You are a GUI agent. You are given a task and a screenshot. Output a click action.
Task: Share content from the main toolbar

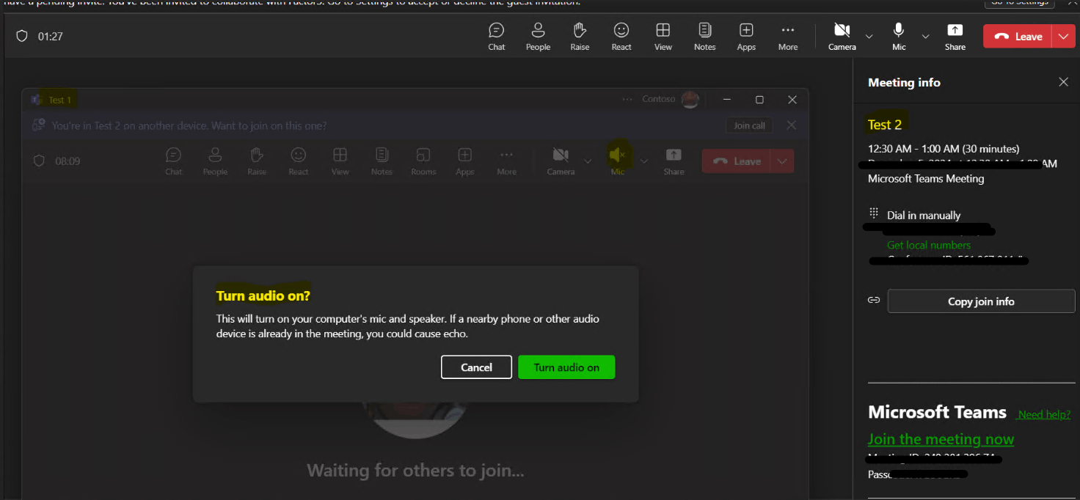coord(955,36)
